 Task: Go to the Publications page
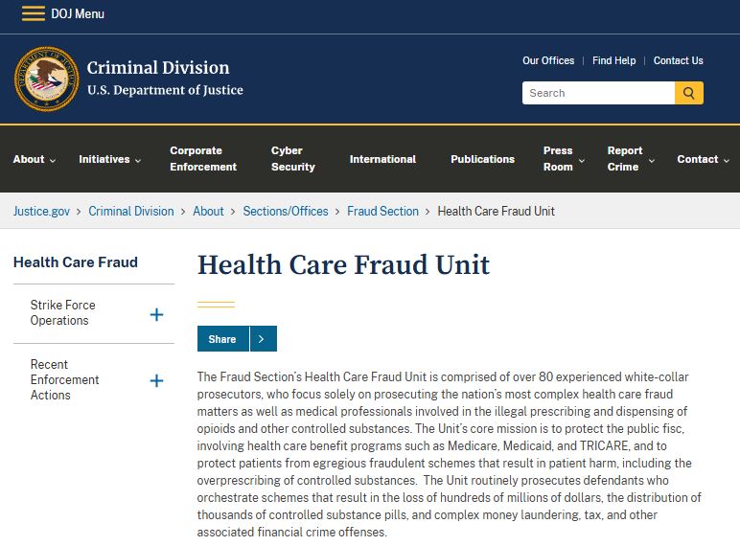coord(482,159)
